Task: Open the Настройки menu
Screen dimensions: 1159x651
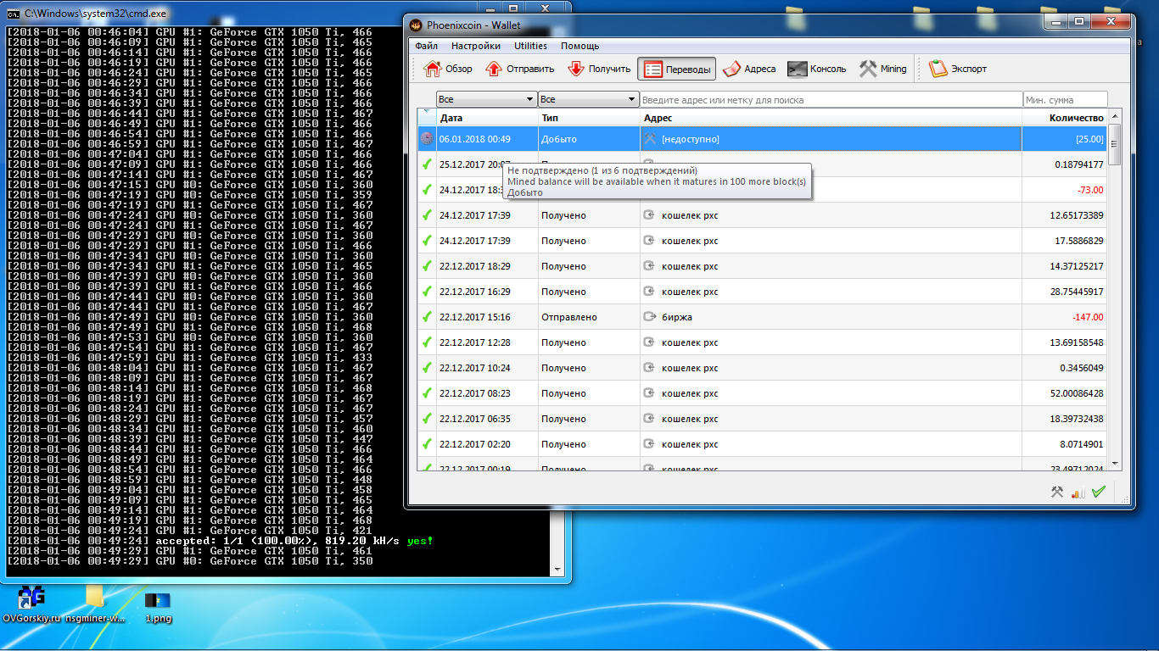Action: pyautogui.click(x=475, y=46)
